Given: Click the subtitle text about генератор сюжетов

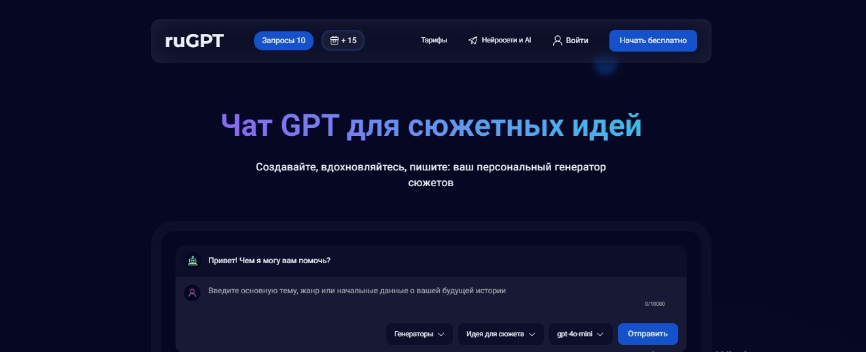Looking at the screenshot, I should 431,175.
